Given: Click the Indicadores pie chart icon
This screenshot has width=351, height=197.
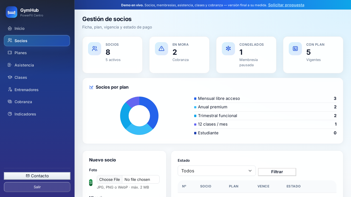Looking at the screenshot, I should [x=10, y=114].
